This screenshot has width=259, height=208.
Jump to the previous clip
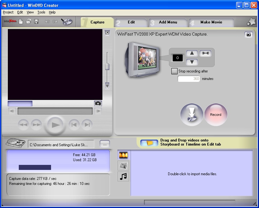pos(74,125)
